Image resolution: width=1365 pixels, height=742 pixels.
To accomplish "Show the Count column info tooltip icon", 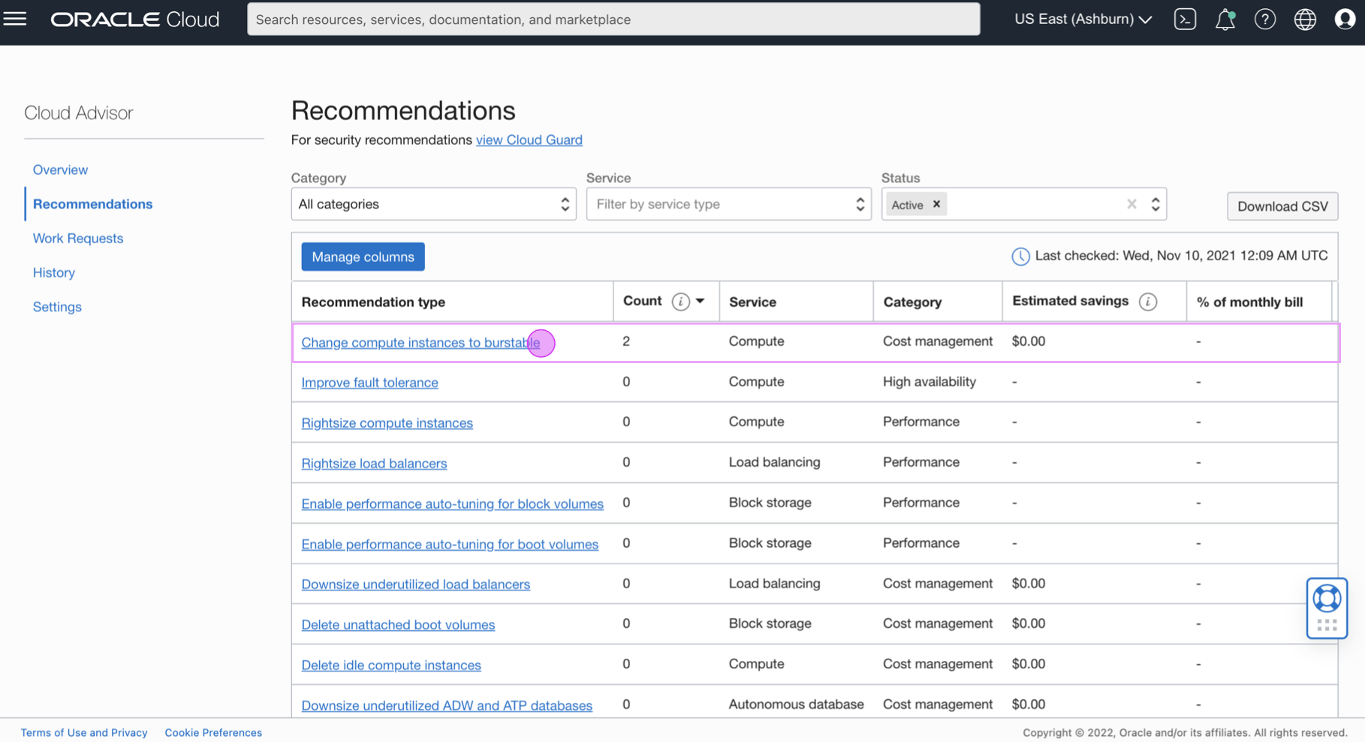I will point(680,301).
